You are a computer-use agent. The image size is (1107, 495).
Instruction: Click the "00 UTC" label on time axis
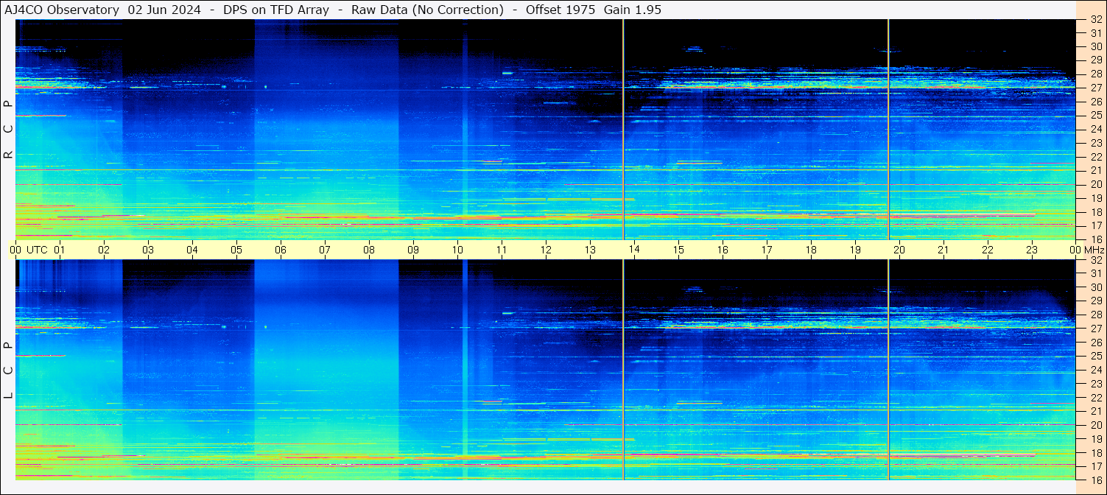click(x=28, y=250)
